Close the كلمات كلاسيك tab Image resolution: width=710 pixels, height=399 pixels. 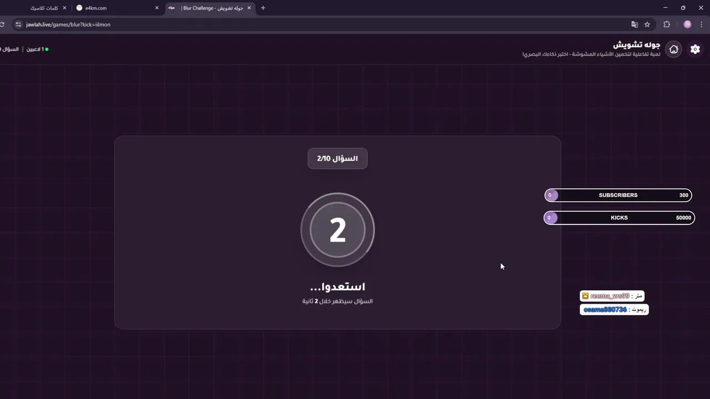coord(64,8)
